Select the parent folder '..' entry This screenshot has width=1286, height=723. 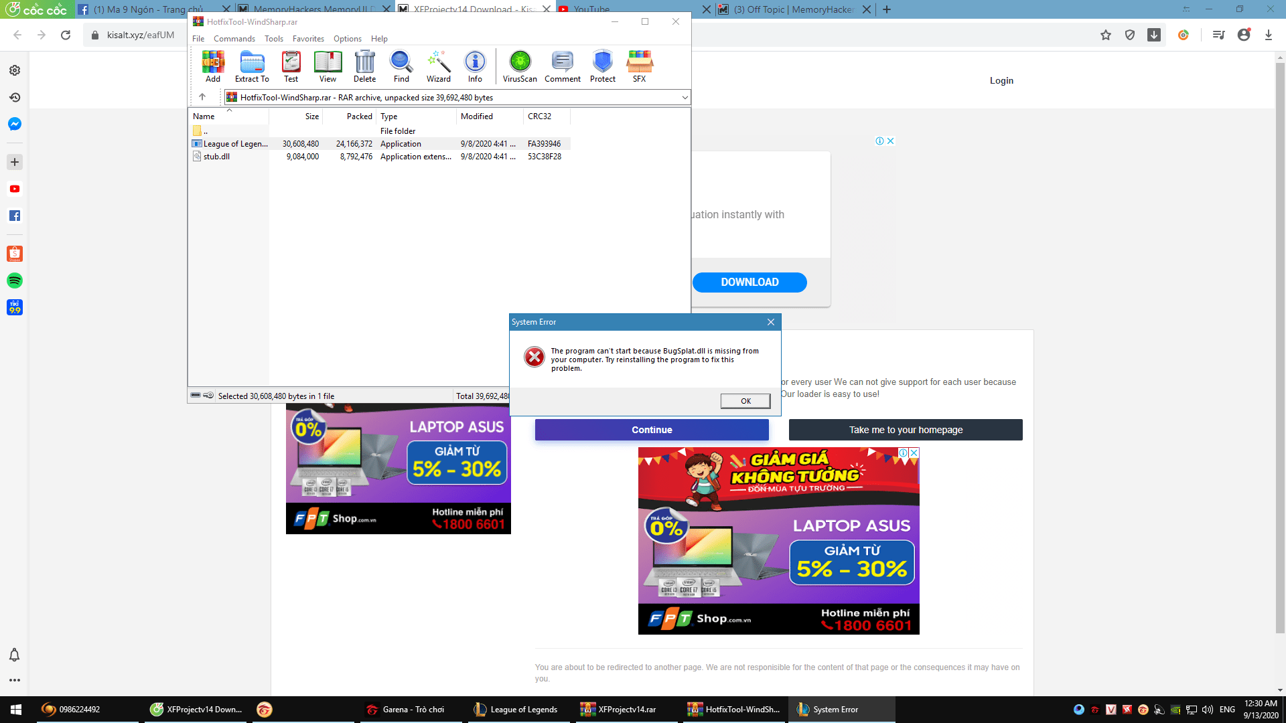pyautogui.click(x=380, y=131)
